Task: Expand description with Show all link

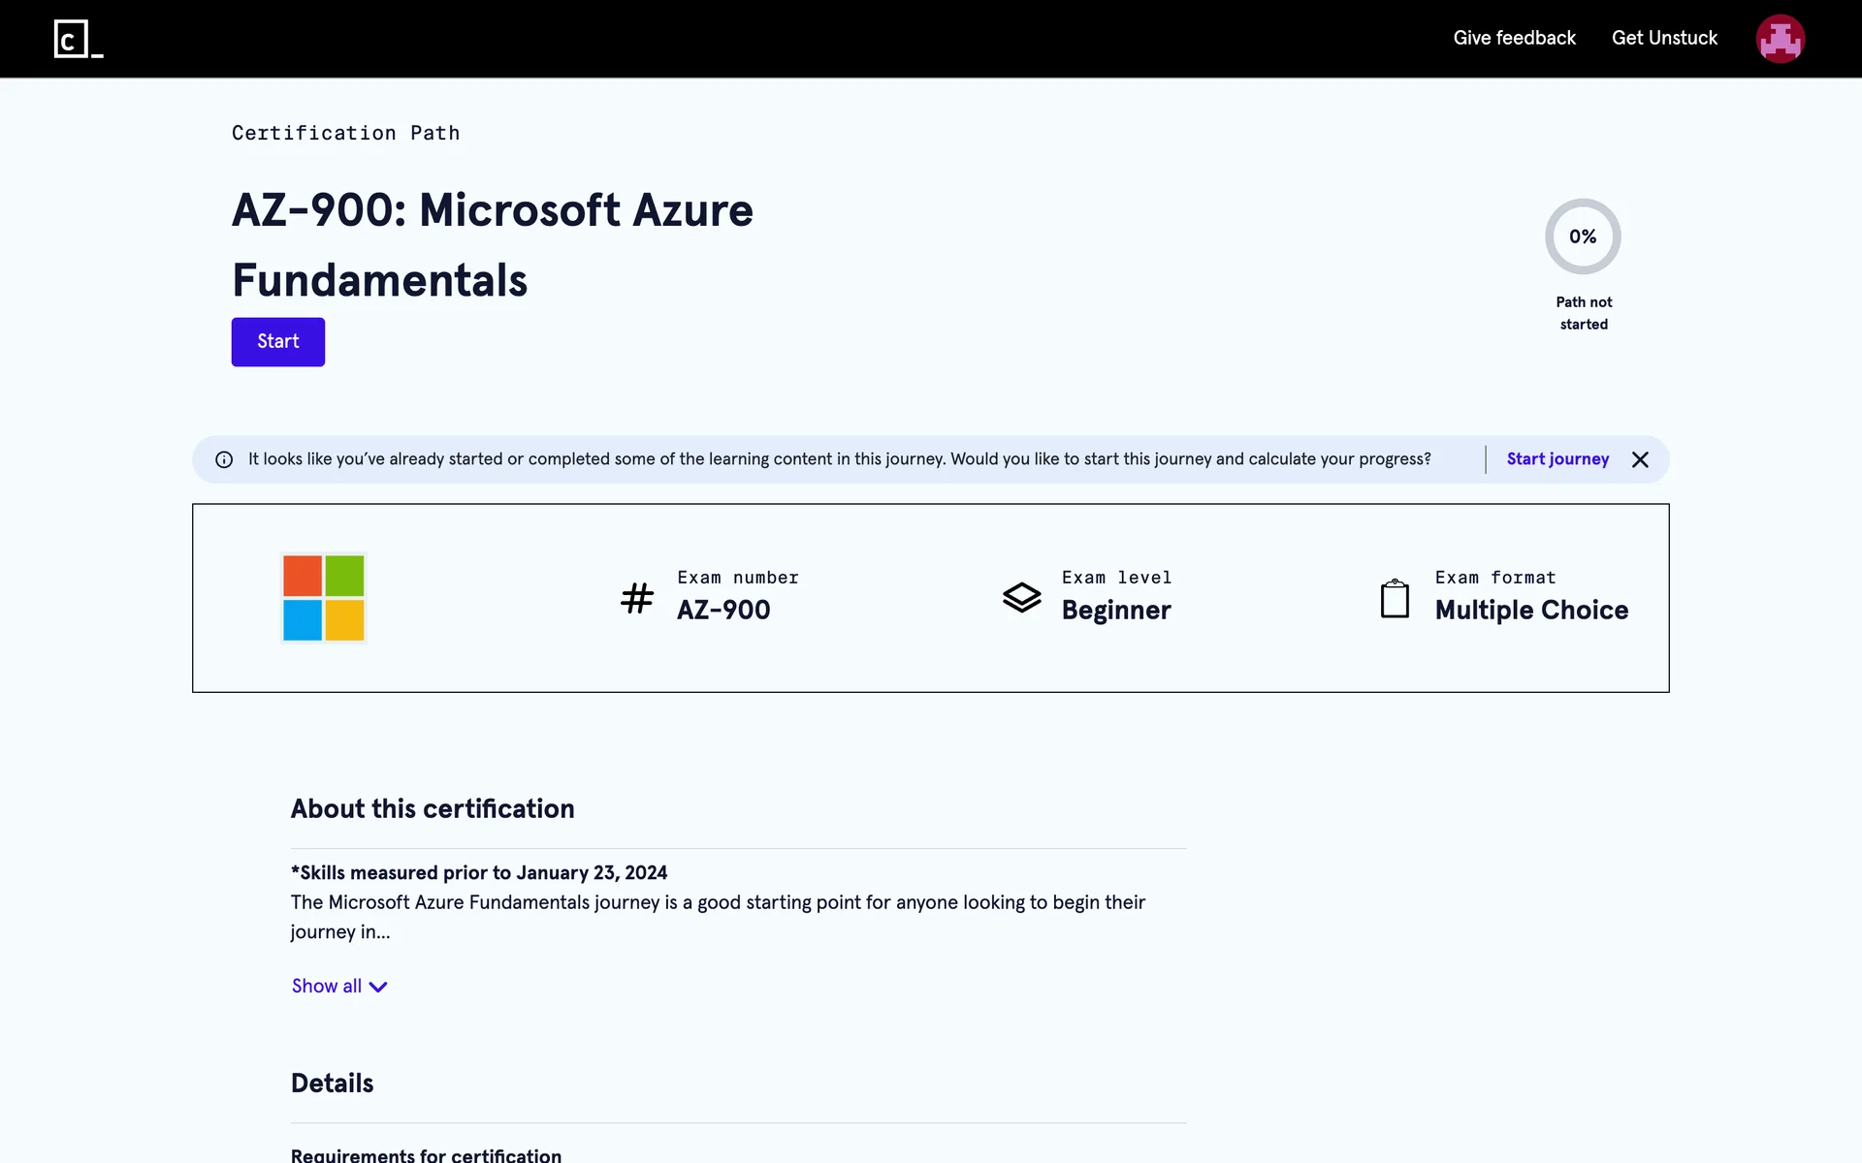Action: (327, 986)
